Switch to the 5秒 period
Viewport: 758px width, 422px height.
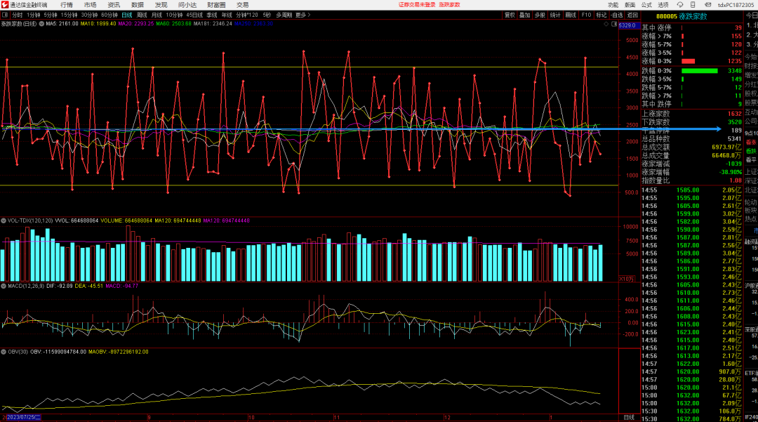pyautogui.click(x=267, y=15)
